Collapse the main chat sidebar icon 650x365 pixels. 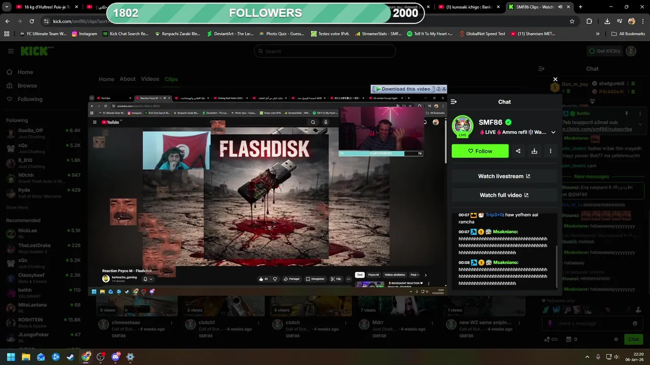point(541,69)
